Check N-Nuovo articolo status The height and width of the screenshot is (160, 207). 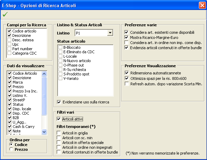coord(60,61)
